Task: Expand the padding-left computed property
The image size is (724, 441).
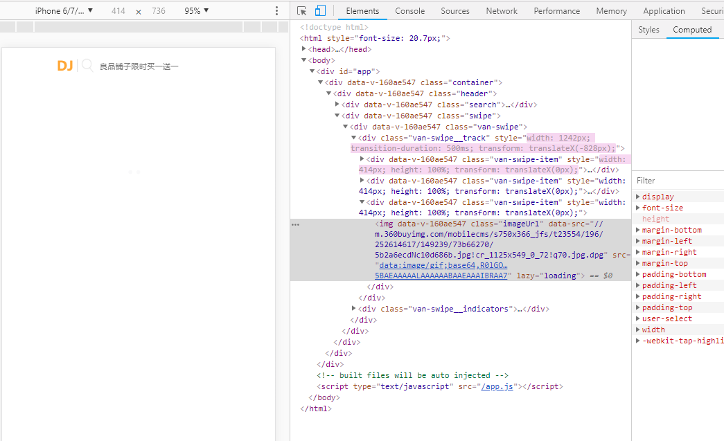Action: coord(637,285)
